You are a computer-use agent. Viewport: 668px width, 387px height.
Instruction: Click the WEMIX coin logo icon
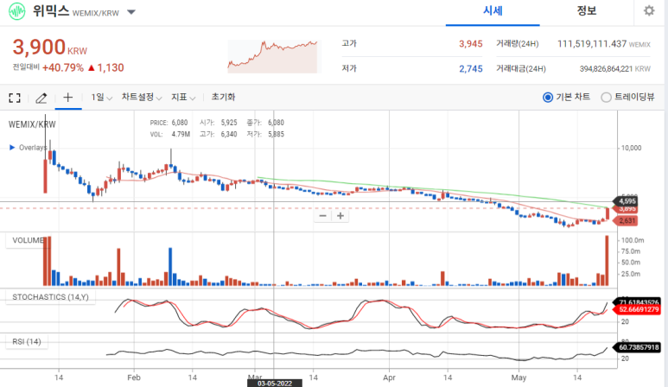(17, 11)
